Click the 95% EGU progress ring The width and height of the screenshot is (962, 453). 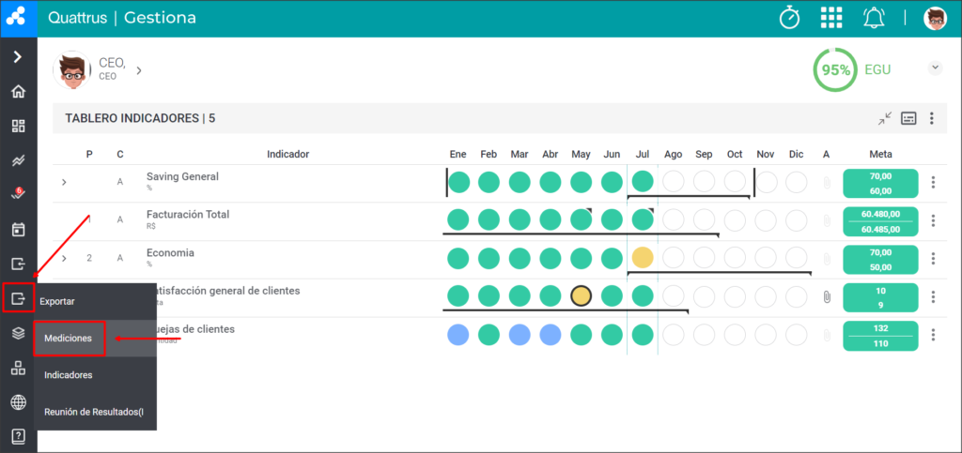pos(835,70)
